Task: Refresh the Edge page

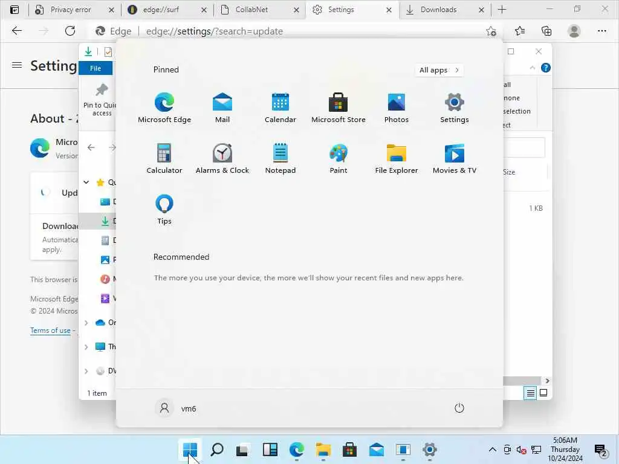Action: (70, 31)
